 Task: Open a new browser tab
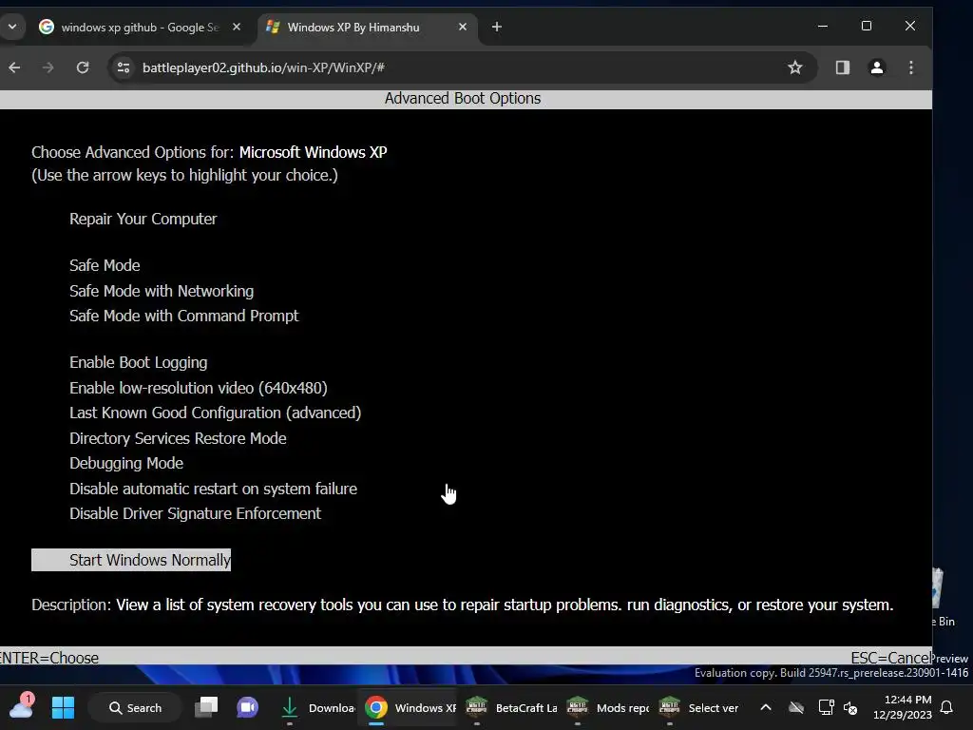click(x=496, y=27)
